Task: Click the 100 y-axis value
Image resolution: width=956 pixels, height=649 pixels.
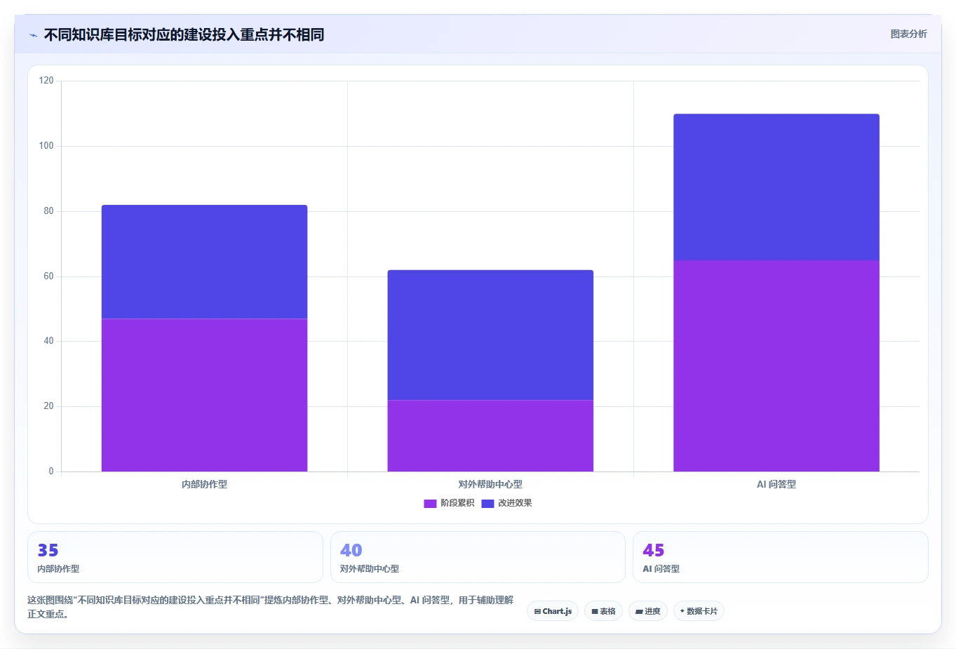Action: click(x=46, y=146)
